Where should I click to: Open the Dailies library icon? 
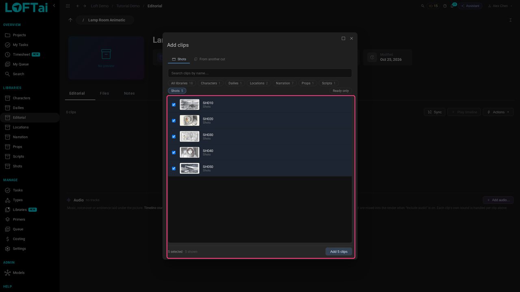(x=7, y=108)
